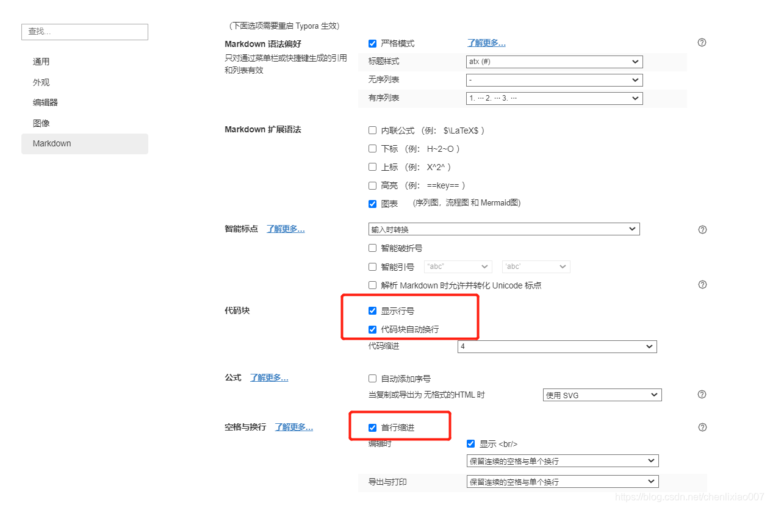Screen dimensions: 770x508
Task: Uncheck the 图表 diagrams option
Action: (x=372, y=203)
